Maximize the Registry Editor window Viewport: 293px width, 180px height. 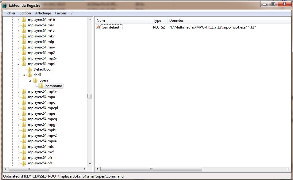coord(273,4)
